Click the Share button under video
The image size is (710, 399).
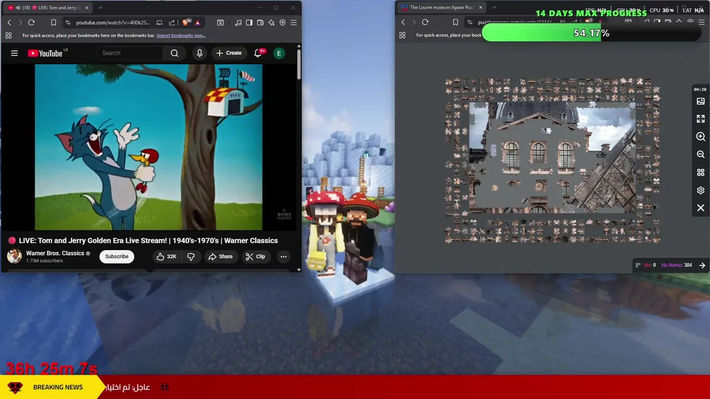pyautogui.click(x=220, y=257)
